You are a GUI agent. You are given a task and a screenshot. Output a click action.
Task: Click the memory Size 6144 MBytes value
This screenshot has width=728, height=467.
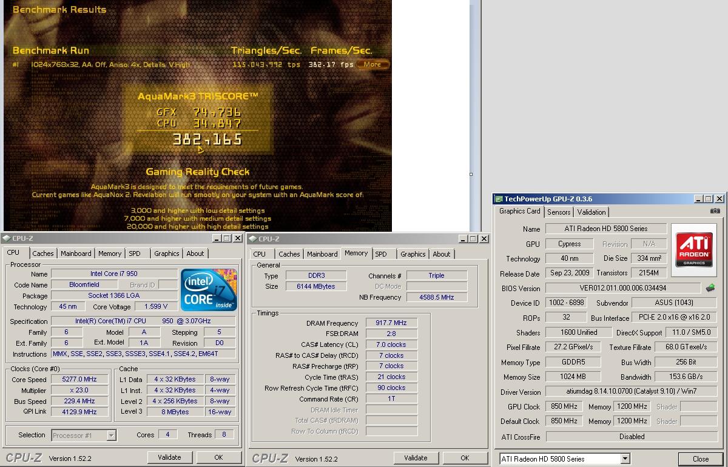click(315, 286)
